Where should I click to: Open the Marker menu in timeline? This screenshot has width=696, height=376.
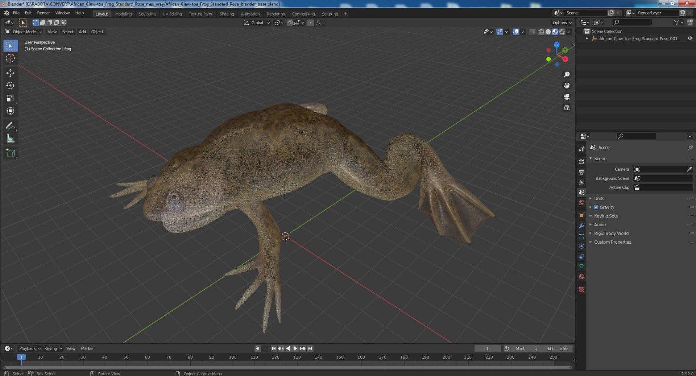tap(87, 348)
